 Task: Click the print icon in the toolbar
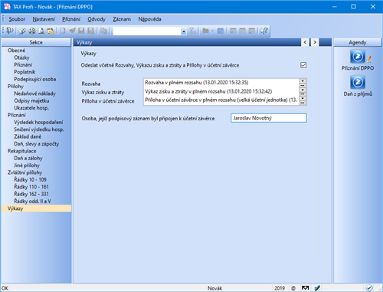coord(32,31)
